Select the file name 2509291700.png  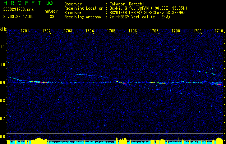pos(18,10)
